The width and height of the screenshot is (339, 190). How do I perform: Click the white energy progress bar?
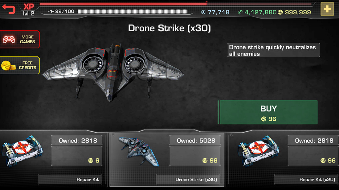133,12
